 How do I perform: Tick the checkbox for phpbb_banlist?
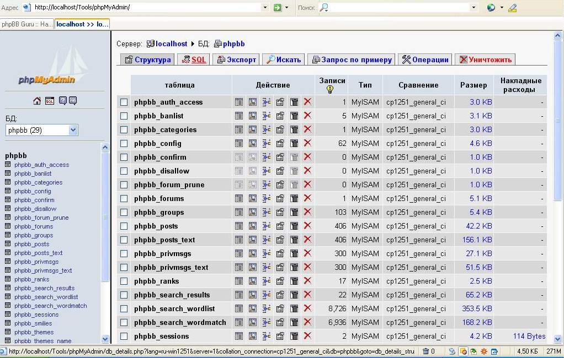(x=124, y=116)
